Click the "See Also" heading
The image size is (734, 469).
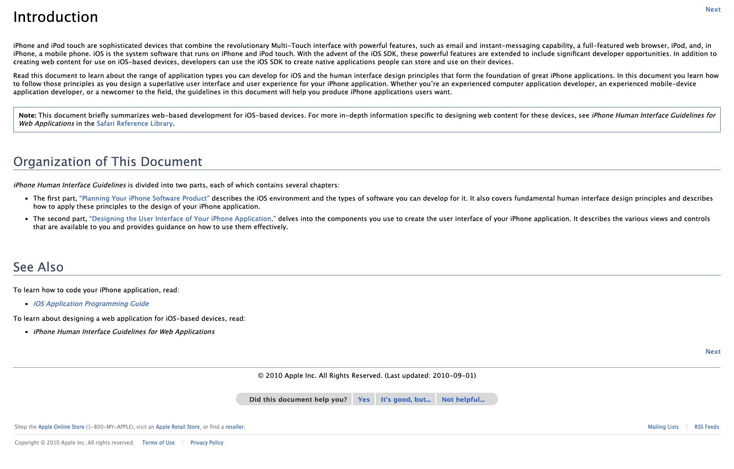coord(38,267)
